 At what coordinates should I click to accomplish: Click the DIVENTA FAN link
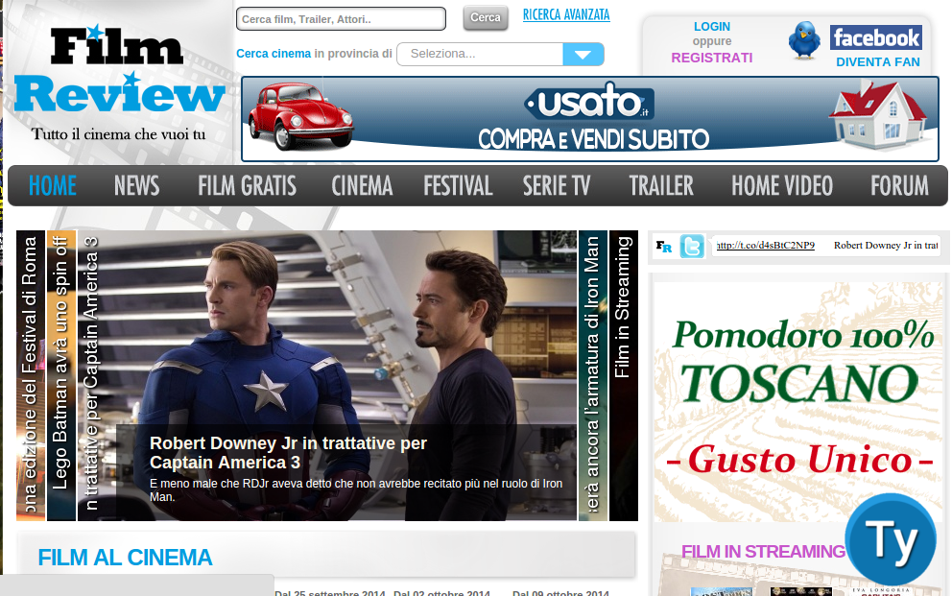pos(877,62)
